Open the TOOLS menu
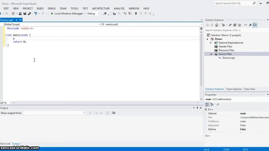 click(x=74, y=8)
